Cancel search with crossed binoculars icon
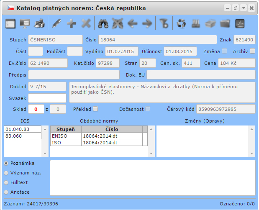This screenshot has width=259, height=210. click(x=118, y=23)
